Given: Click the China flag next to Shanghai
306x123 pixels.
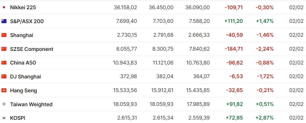Looking at the screenshot, I should [x=4, y=35].
